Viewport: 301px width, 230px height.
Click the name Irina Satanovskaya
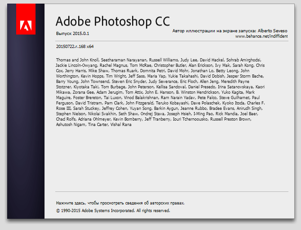235,87
